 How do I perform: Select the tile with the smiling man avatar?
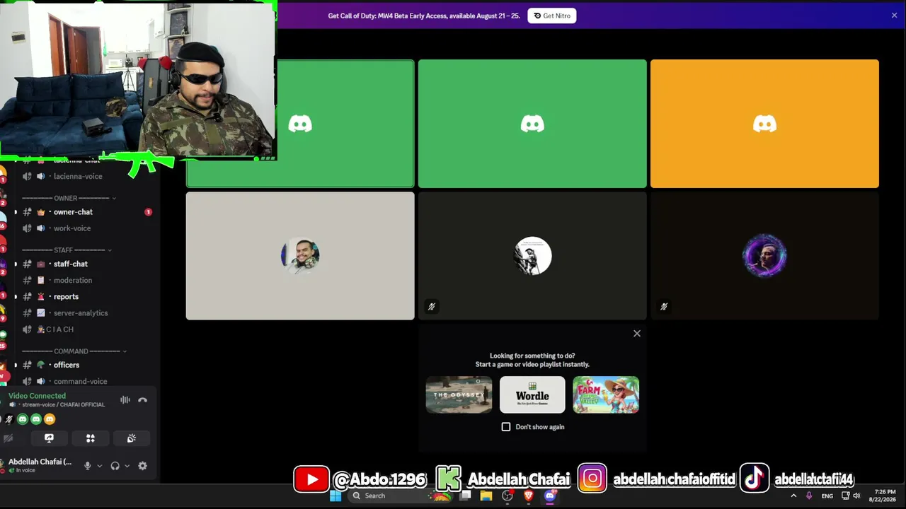click(300, 256)
